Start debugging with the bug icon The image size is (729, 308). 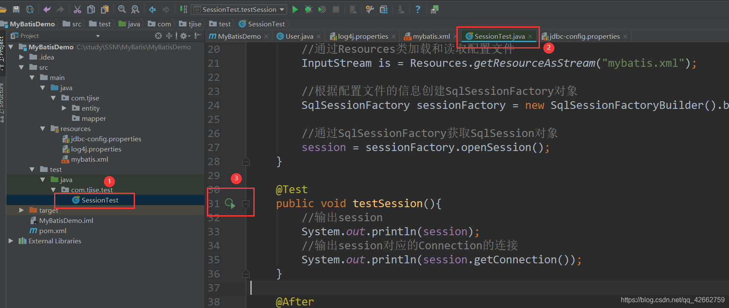coord(309,9)
